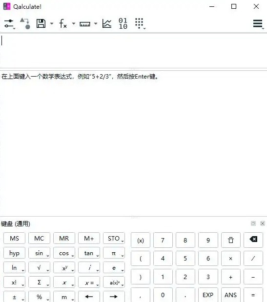
Task: Move cursor left with arrow button
Action: tap(89, 297)
